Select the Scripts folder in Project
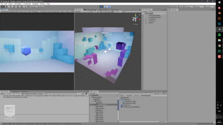This screenshot has width=223, height=125. pyautogui.click(x=100, y=116)
